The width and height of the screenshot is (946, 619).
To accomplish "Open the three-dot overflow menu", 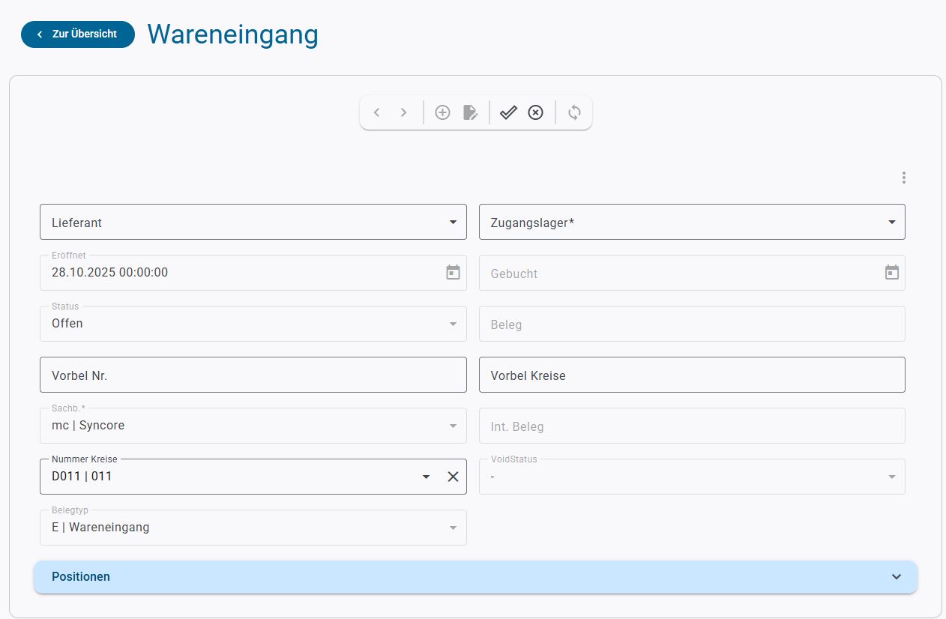I will click(903, 178).
